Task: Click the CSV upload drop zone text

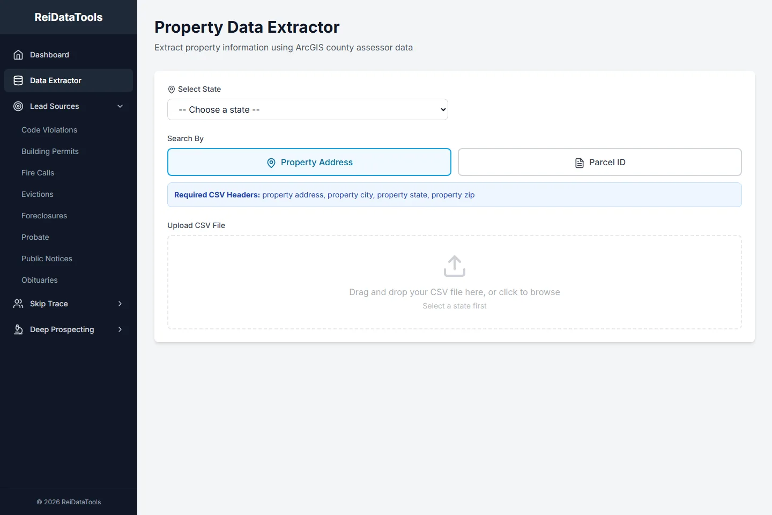Action: [455, 292]
